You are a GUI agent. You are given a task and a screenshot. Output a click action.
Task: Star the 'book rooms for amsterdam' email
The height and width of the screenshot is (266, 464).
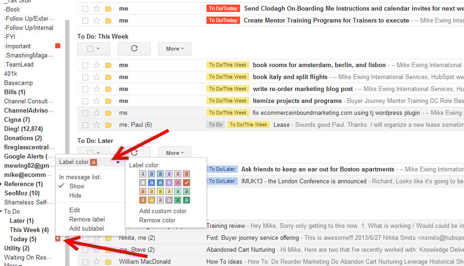(97, 65)
